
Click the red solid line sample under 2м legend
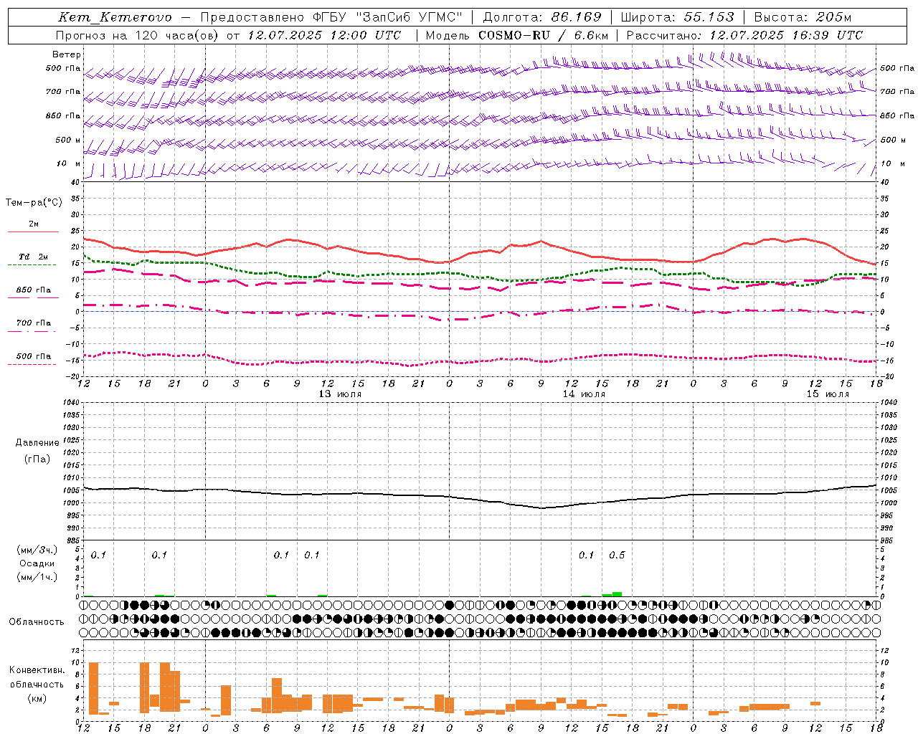pyautogui.click(x=33, y=232)
